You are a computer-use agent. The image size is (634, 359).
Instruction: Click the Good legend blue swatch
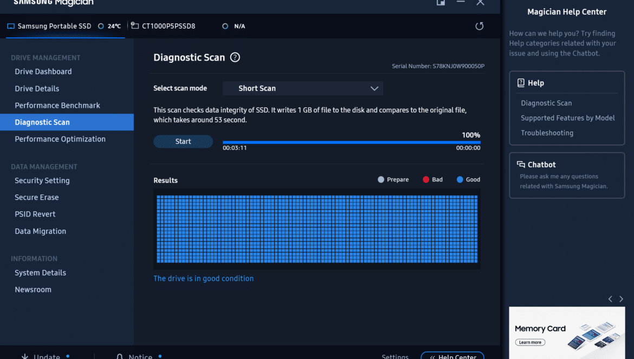(x=460, y=180)
